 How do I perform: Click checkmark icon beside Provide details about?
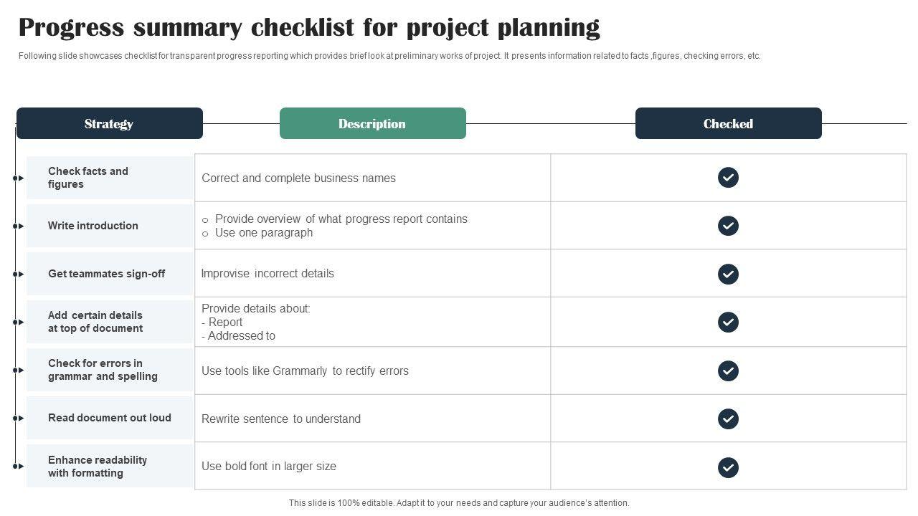[728, 322]
